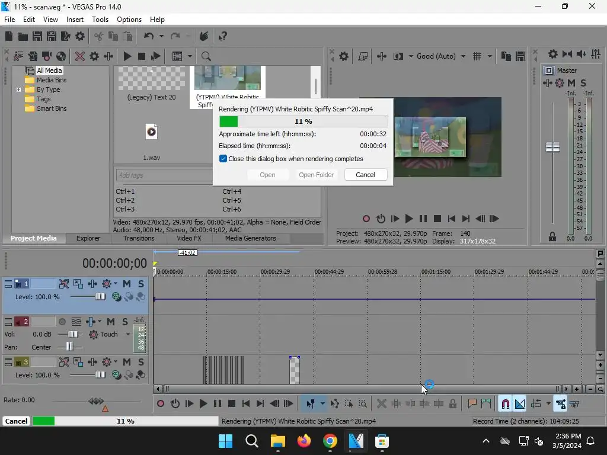This screenshot has height=455, width=607.
Task: Click the track 1 Level slider handle
Action: pyautogui.click(x=100, y=297)
